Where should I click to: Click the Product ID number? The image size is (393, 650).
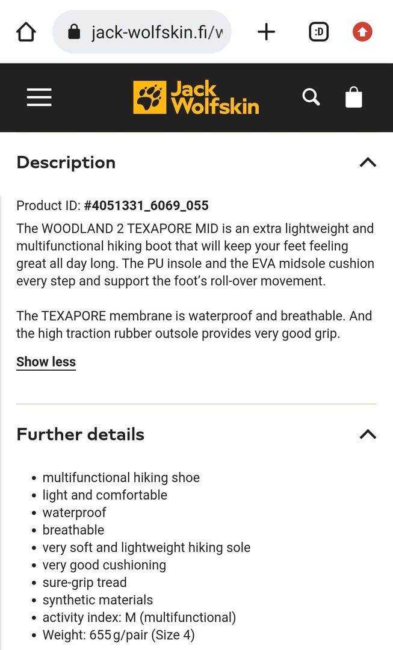point(146,206)
